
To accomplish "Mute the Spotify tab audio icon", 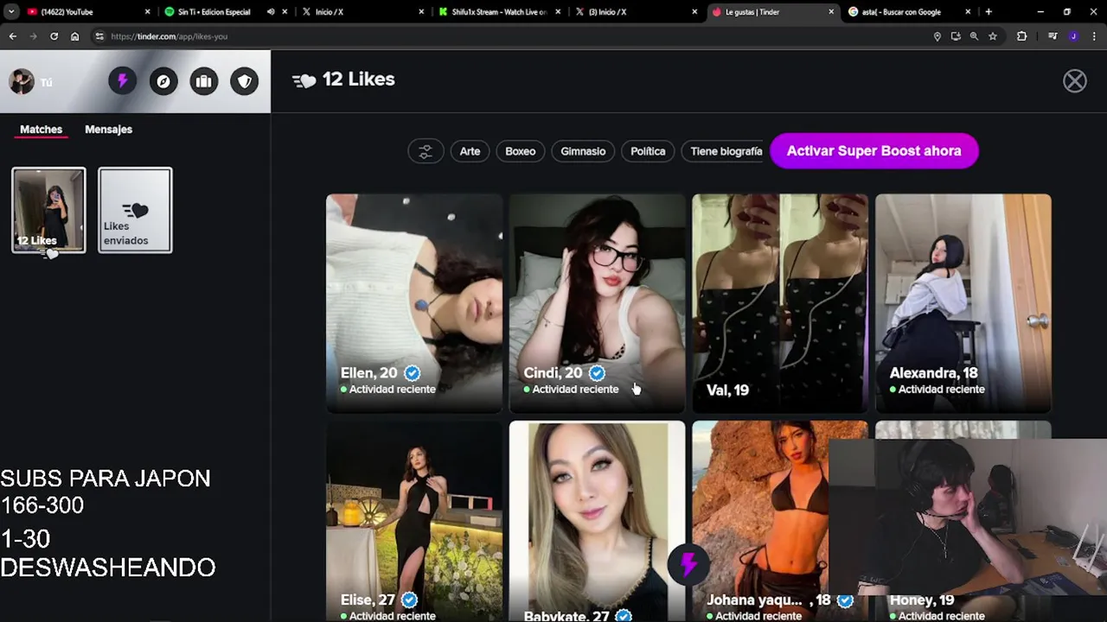I will (271, 12).
